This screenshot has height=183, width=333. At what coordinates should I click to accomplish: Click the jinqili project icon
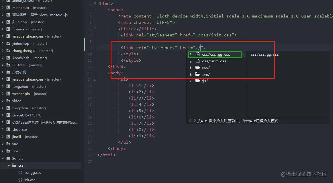[8, 137]
